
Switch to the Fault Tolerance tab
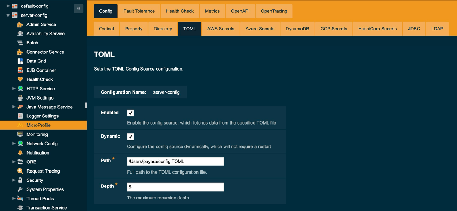click(x=139, y=11)
